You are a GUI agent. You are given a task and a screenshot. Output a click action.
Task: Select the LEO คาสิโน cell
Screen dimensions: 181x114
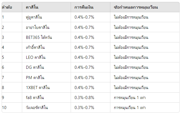46,57
